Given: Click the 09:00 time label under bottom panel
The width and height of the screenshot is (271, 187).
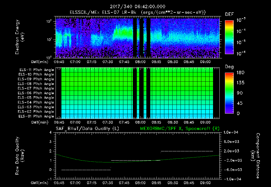Looking at the screenshot, I should pos(205,183).
